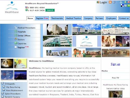Select Orthopedic in the procedures tree
130x98 pixels.
point(10,84)
